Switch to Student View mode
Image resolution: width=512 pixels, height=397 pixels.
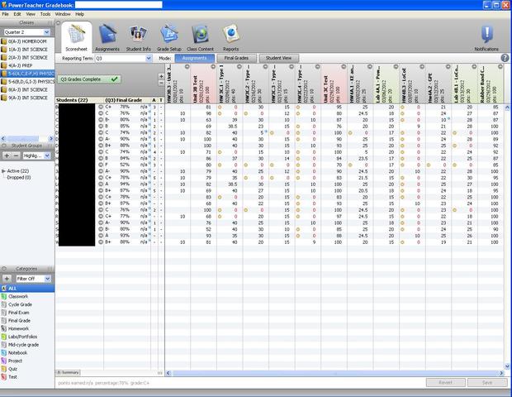coord(278,58)
